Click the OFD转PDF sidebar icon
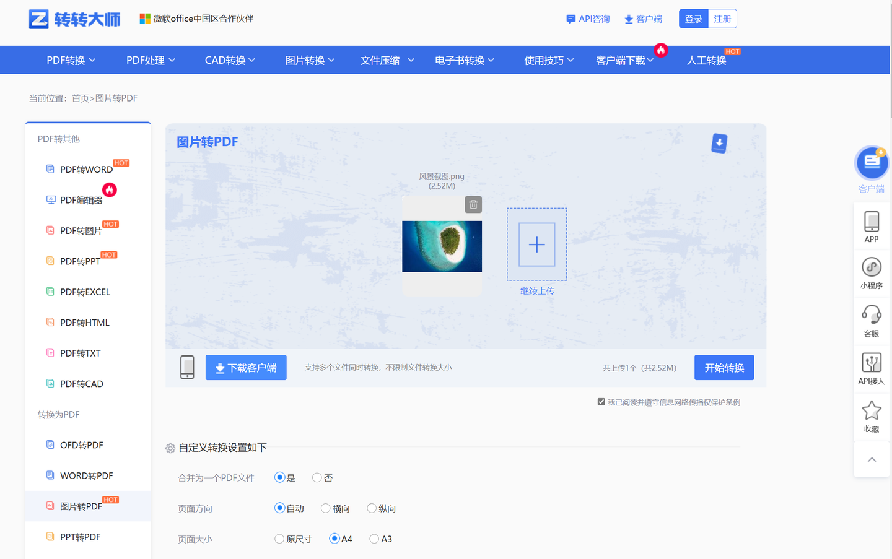This screenshot has height=559, width=892. pos(50,444)
